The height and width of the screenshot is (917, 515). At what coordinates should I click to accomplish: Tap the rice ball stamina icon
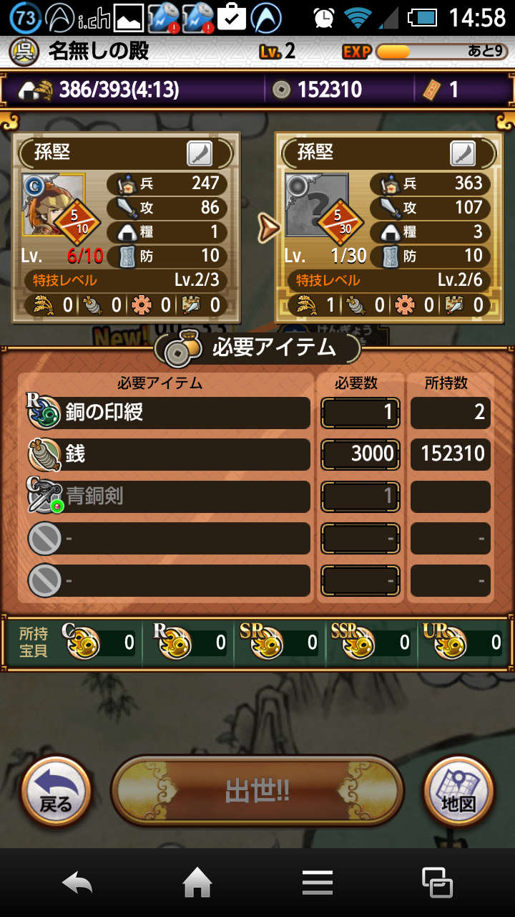(x=36, y=90)
